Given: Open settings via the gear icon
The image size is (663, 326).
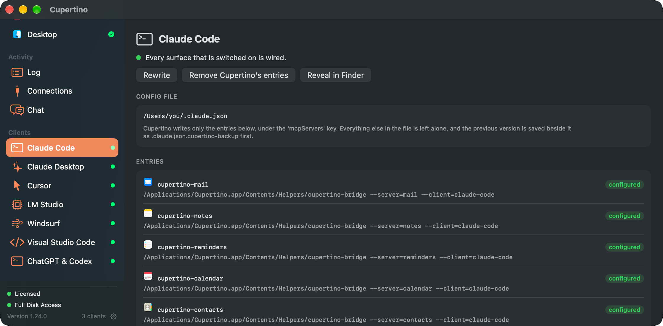Looking at the screenshot, I should click(x=114, y=316).
